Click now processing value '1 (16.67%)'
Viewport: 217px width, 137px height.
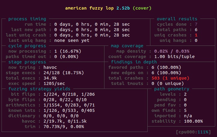tap(68, 51)
